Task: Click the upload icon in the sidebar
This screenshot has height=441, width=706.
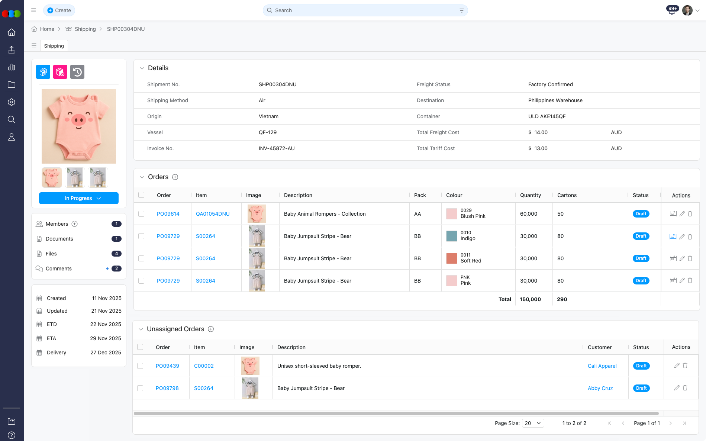Action: click(x=12, y=50)
